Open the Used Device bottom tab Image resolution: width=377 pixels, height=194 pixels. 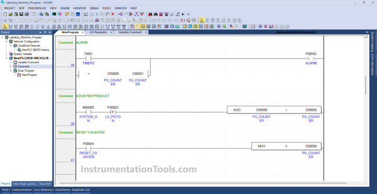point(63,190)
